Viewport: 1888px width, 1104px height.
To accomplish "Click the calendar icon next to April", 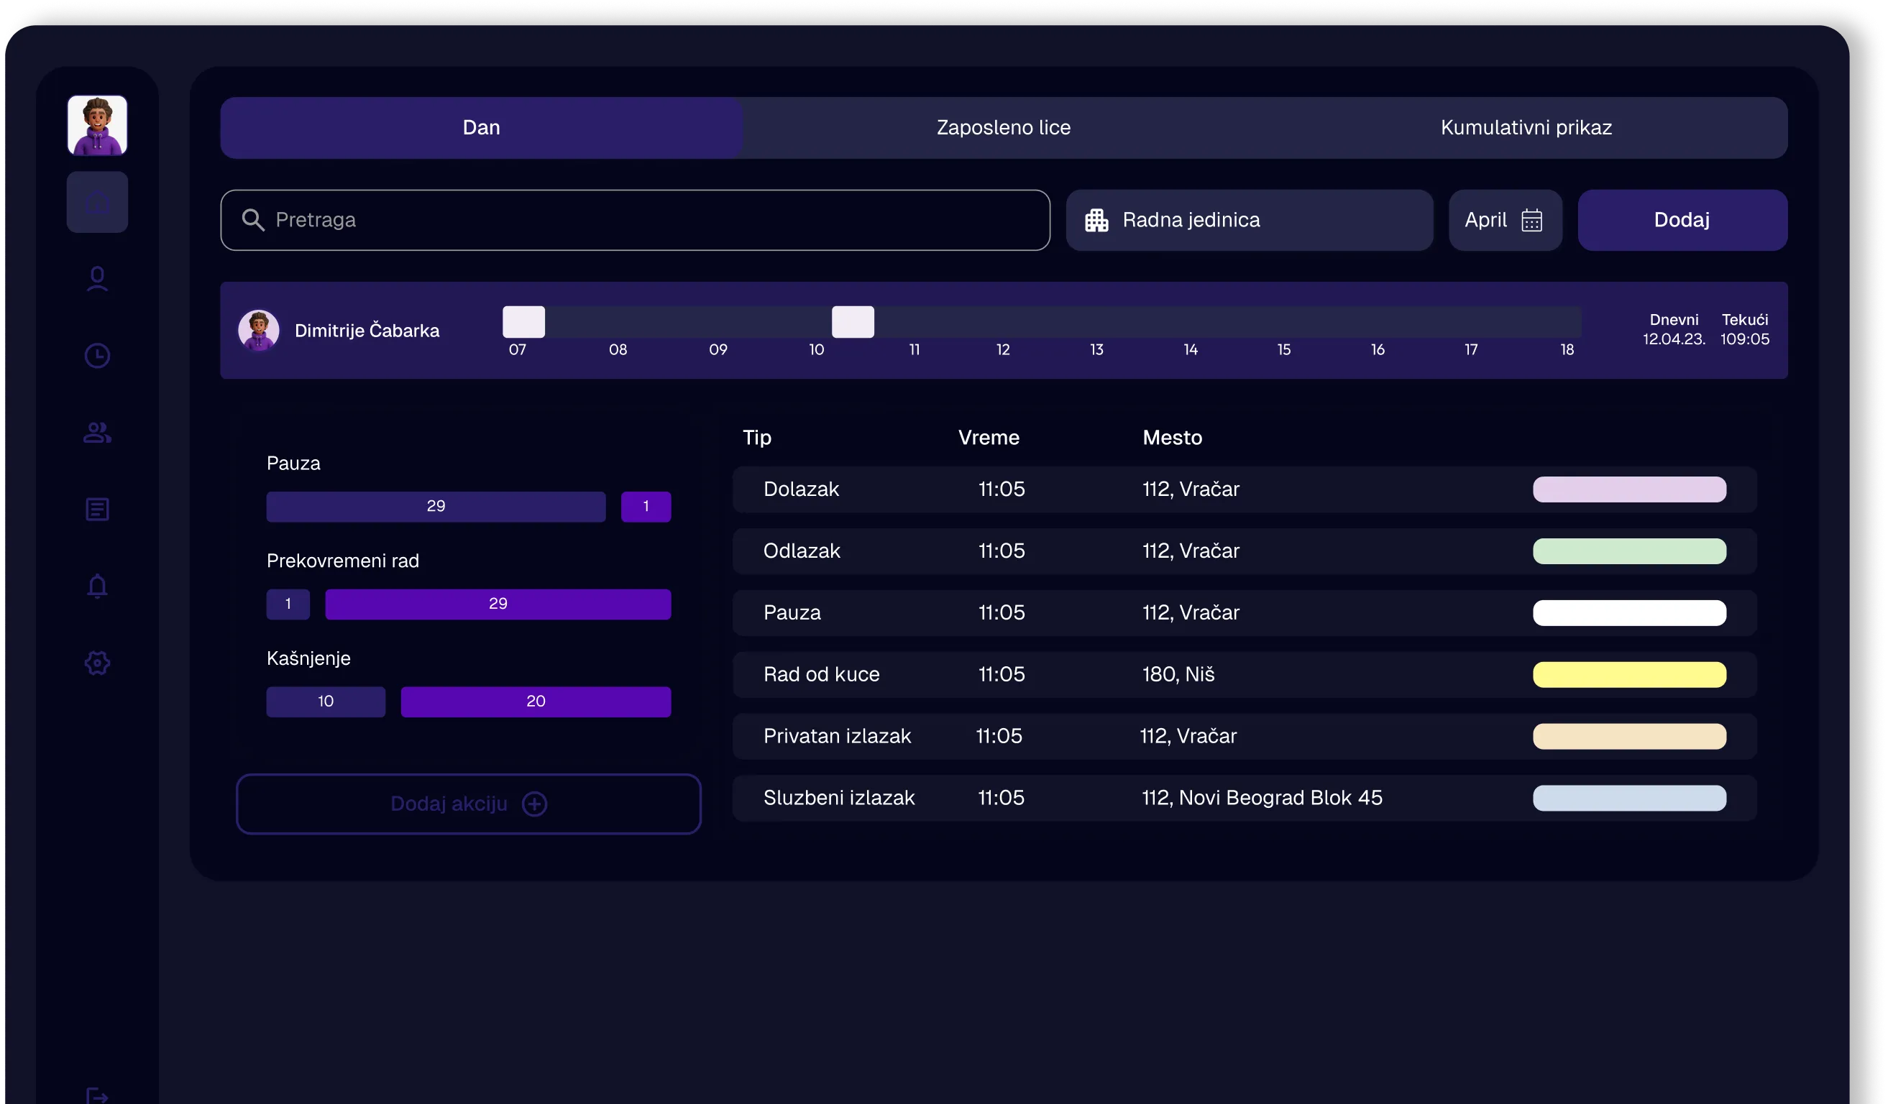I will coord(1531,220).
